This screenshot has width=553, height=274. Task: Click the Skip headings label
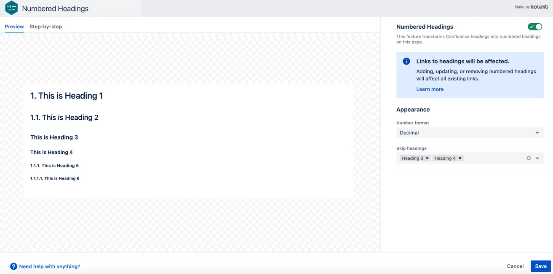tap(411, 148)
